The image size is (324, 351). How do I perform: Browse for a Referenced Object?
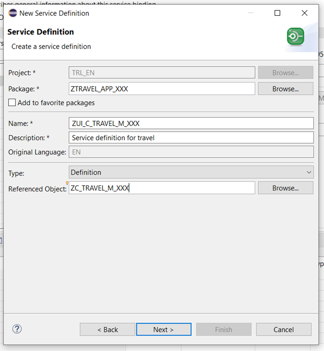coord(285,188)
